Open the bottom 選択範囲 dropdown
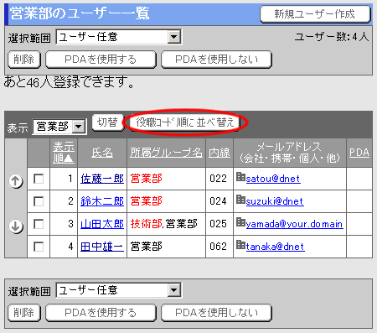This screenshot has height=333, width=377. coord(119,290)
